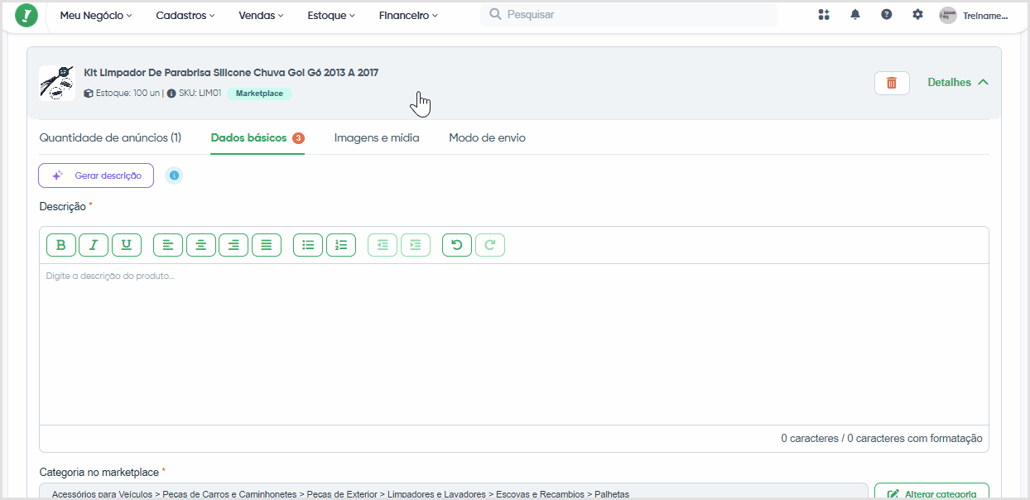Click the Treiname... account name
This screenshot has width=1030, height=500.
pos(985,16)
